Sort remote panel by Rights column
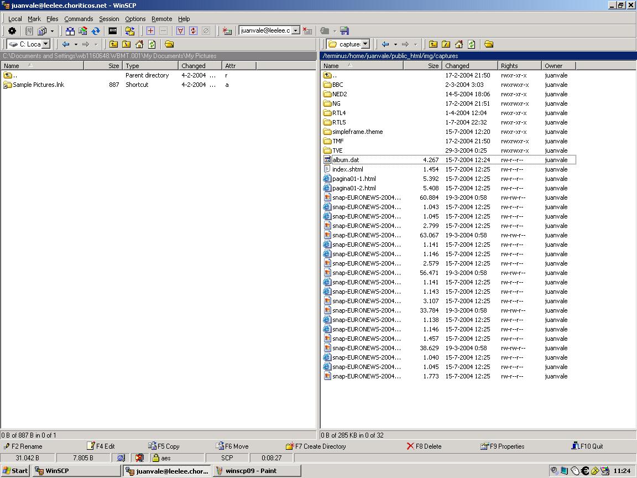637x478 pixels. (520, 66)
